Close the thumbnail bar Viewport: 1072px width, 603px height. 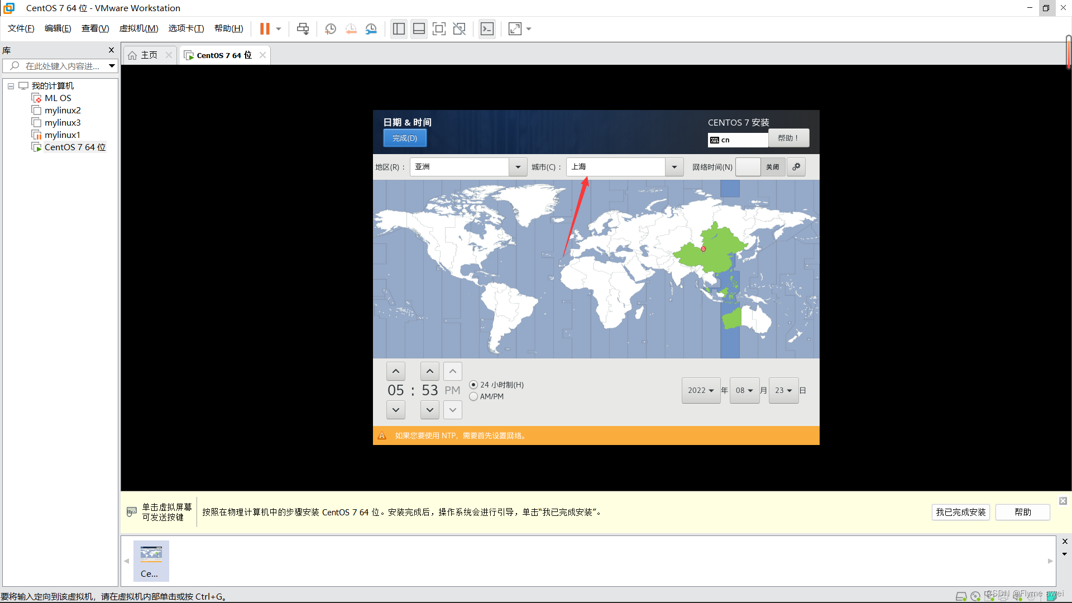[1065, 541]
